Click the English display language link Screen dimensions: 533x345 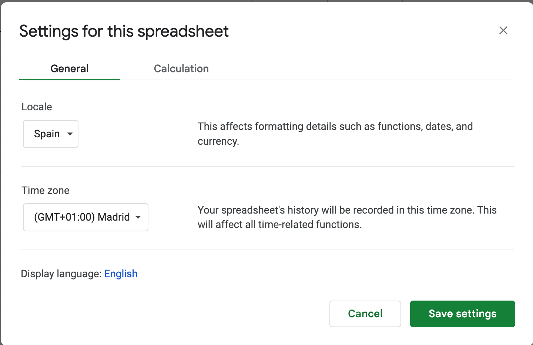click(121, 274)
